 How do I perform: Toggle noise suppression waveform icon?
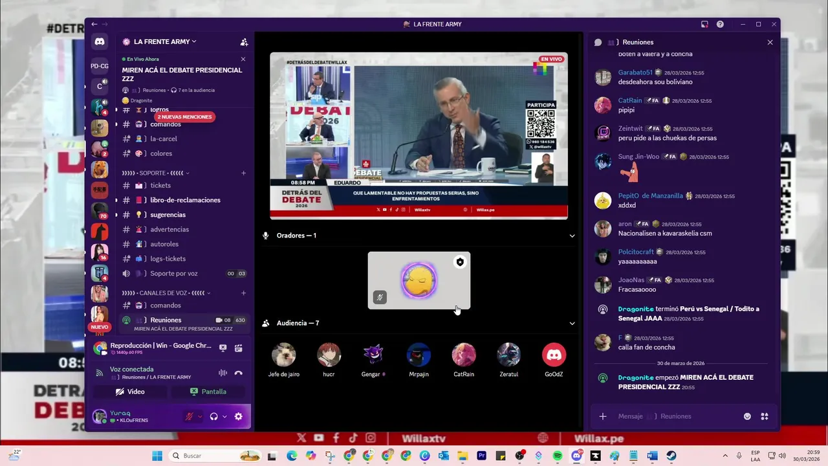pos(223,373)
